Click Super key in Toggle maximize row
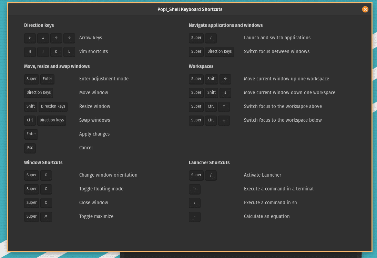The width and height of the screenshot is (377, 258). pos(31,217)
